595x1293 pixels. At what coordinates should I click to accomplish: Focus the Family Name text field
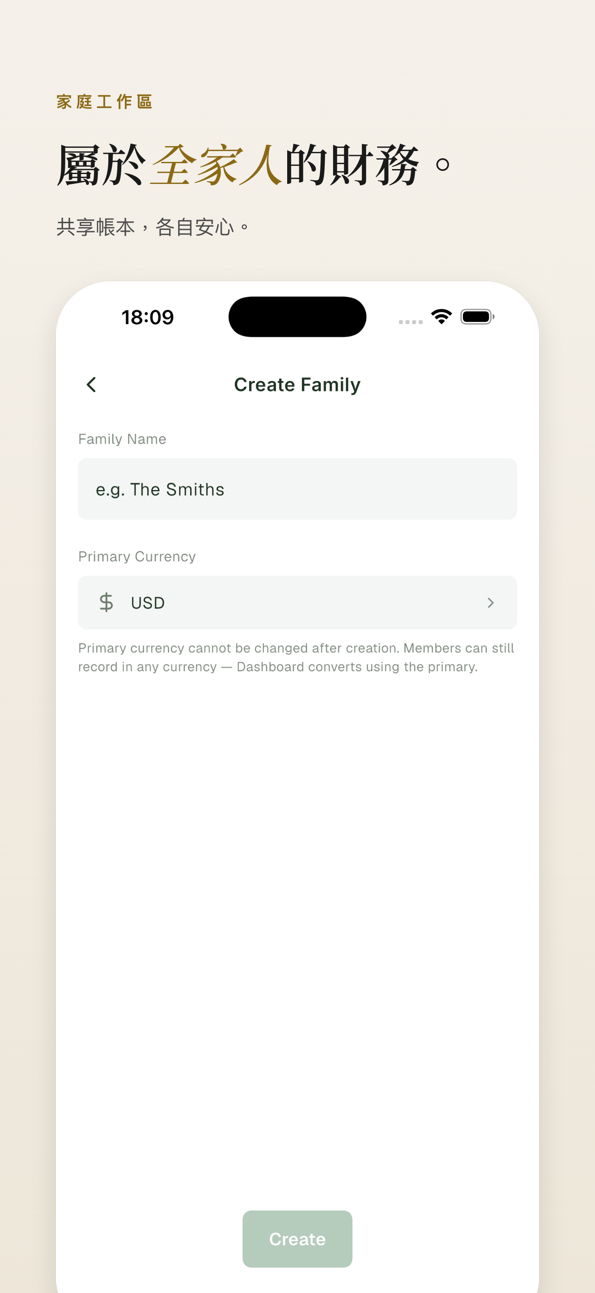click(x=297, y=489)
